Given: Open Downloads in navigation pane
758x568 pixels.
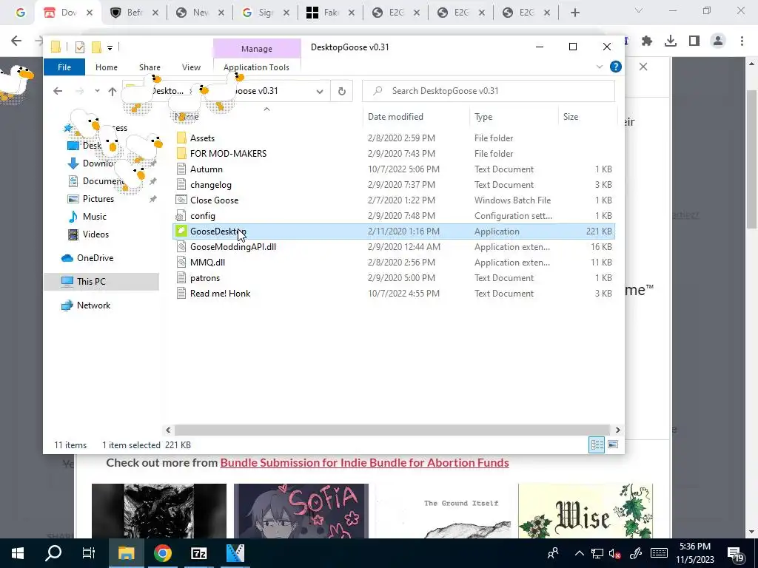Looking at the screenshot, I should click(x=98, y=163).
